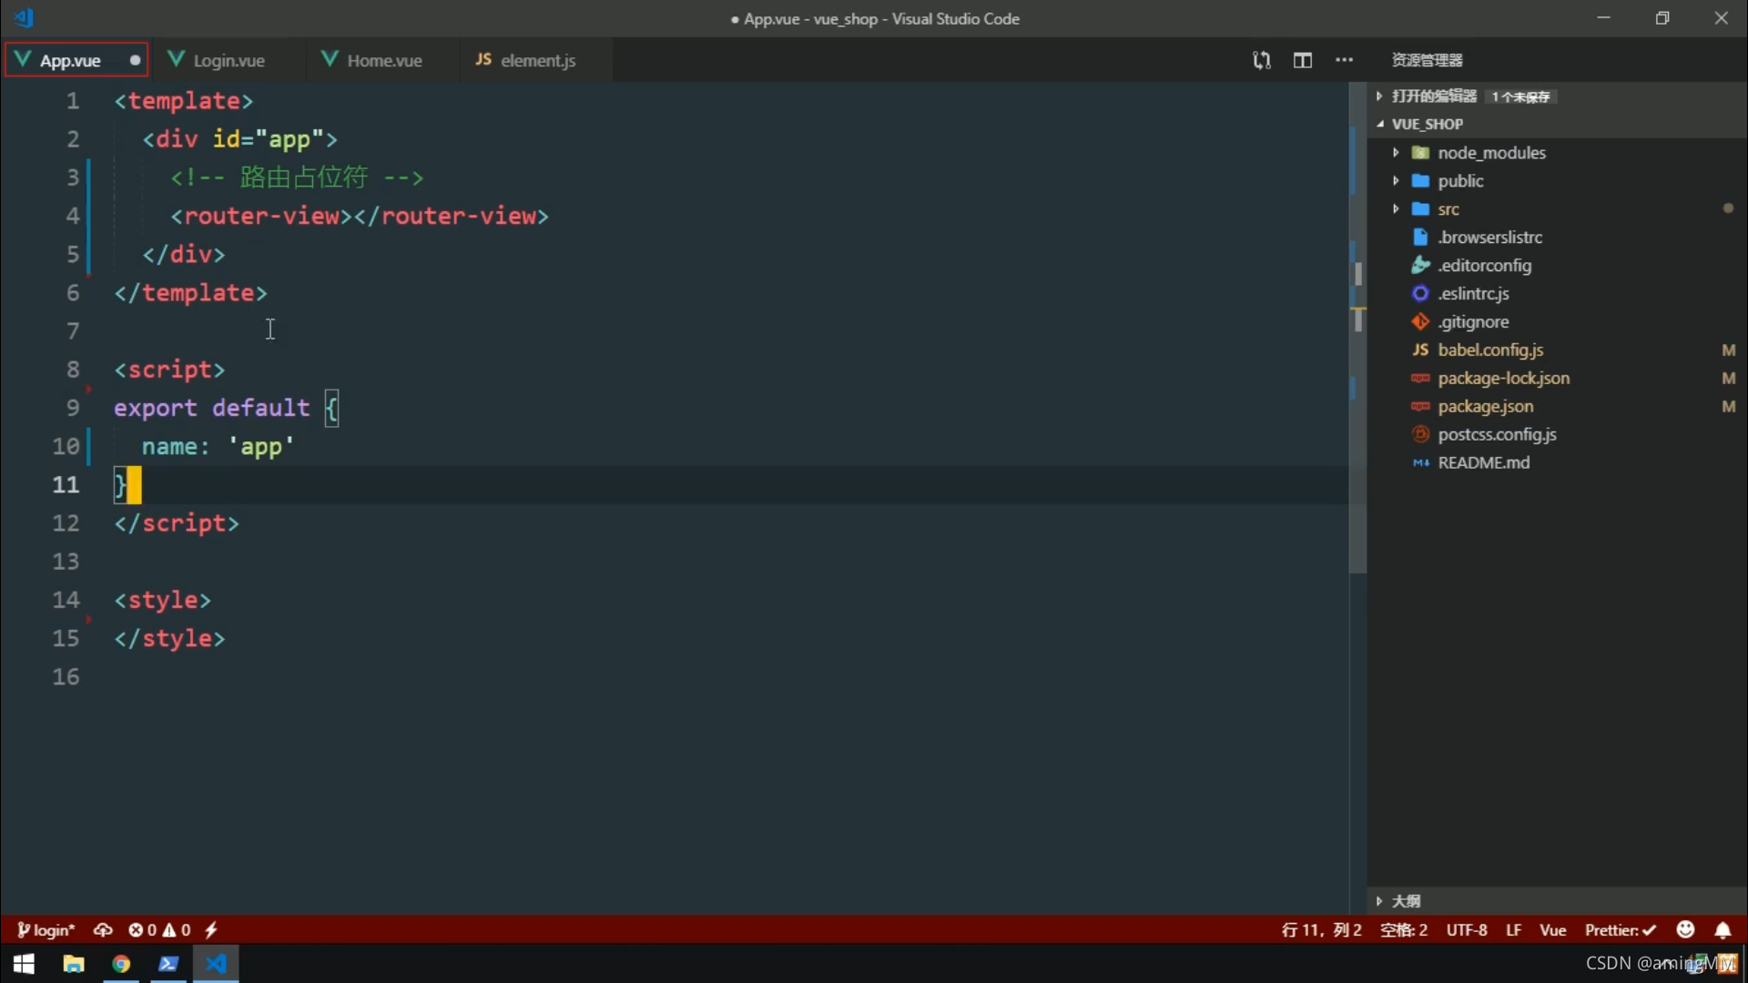
Task: Change the UTF-8 encoding setting
Action: (x=1466, y=930)
